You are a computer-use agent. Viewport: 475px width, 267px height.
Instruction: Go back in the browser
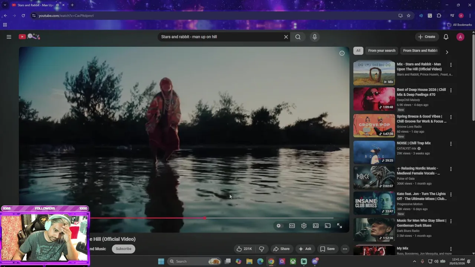coord(5,16)
